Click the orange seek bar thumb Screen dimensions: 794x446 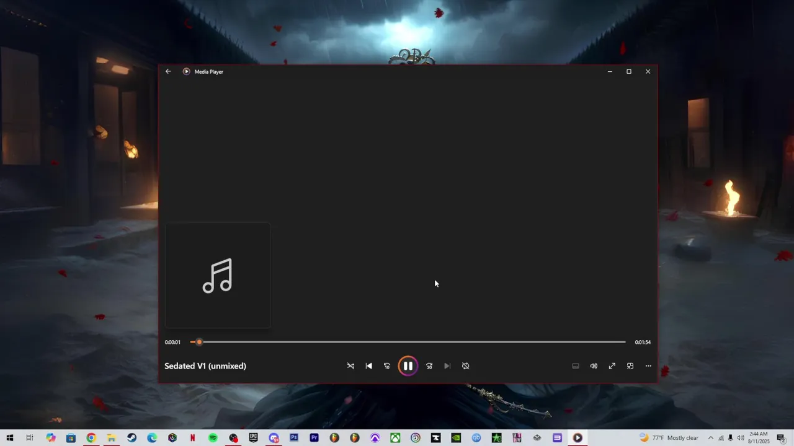pos(199,342)
